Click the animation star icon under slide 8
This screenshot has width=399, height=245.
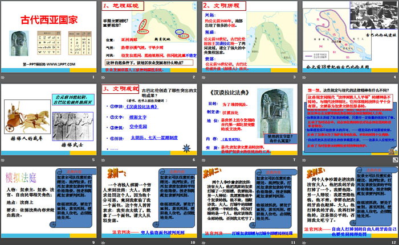click(x=304, y=160)
